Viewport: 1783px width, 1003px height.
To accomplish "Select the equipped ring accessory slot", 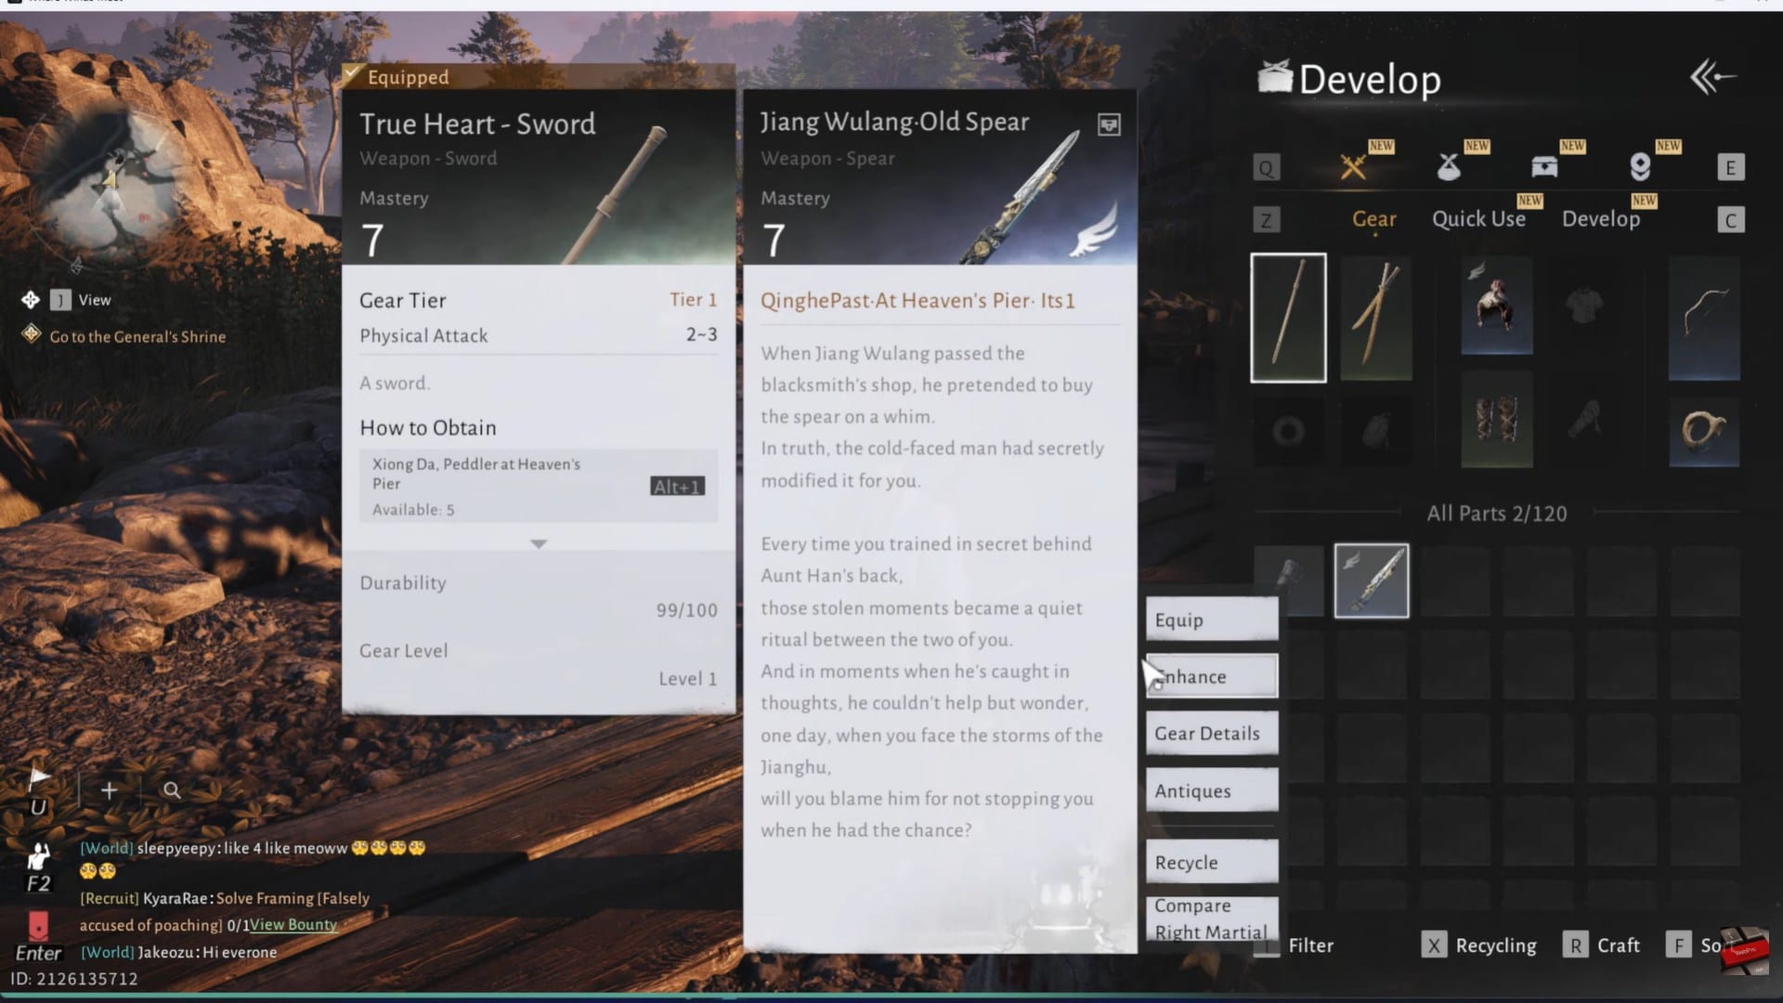I will [1704, 431].
